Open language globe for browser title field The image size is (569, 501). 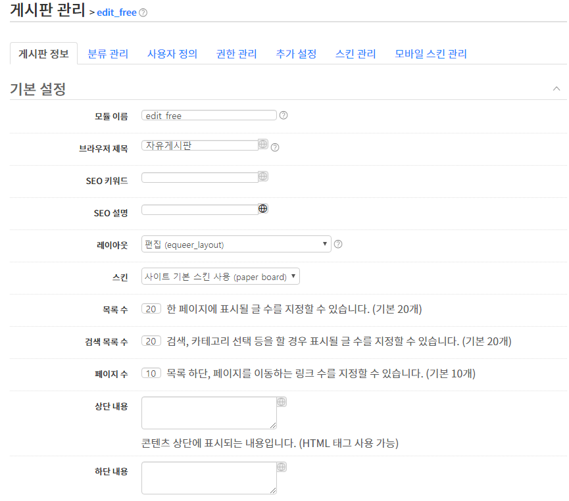[x=263, y=145]
